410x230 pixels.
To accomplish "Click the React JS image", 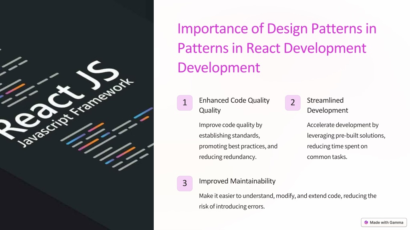I will (x=77, y=115).
